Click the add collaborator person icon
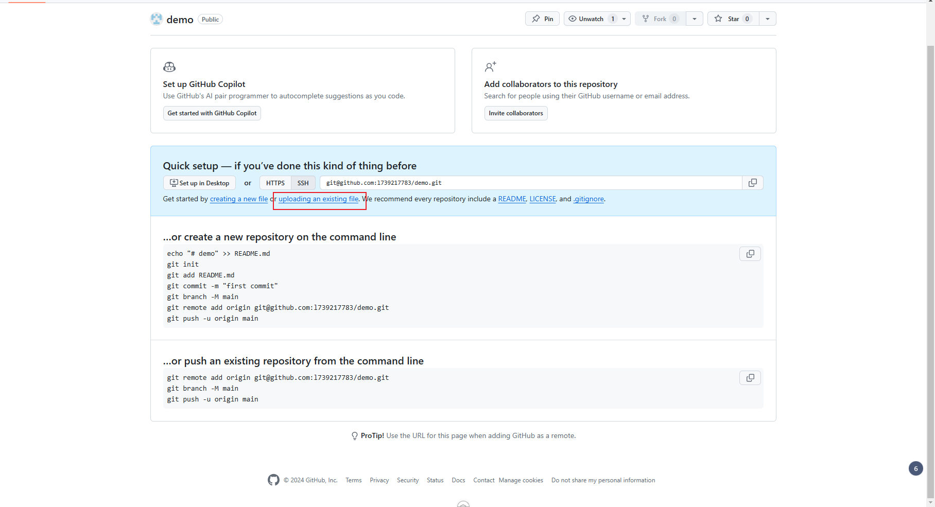This screenshot has width=935, height=507. tap(490, 67)
